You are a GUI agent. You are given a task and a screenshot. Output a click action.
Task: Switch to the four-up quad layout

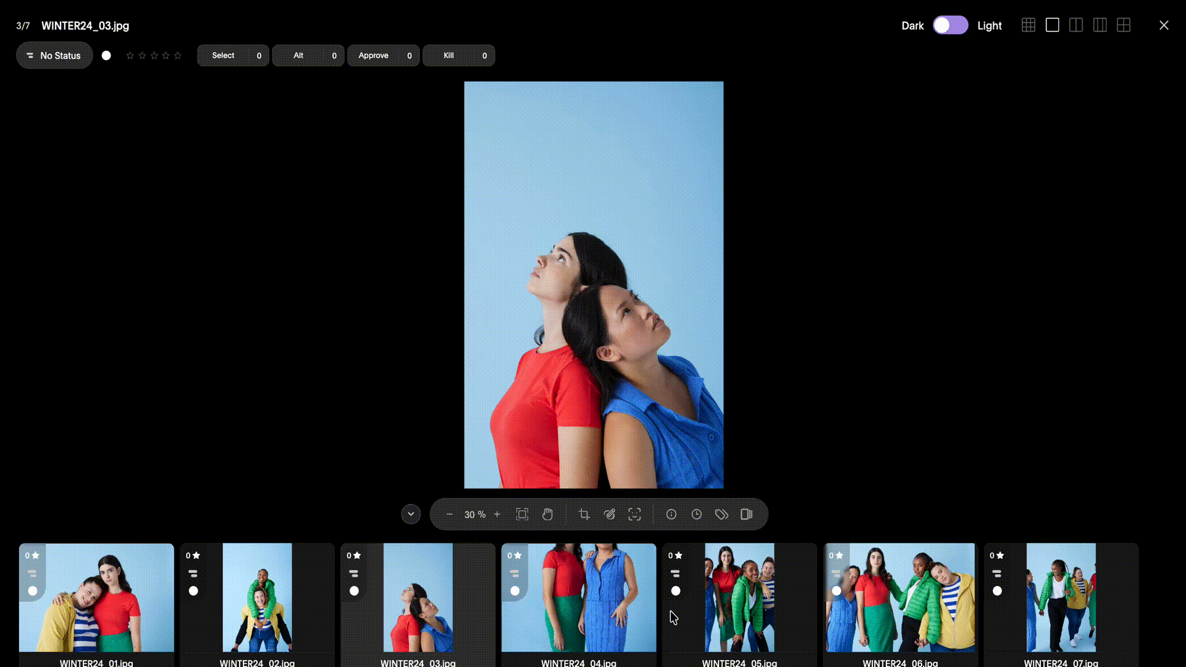[x=1124, y=25]
